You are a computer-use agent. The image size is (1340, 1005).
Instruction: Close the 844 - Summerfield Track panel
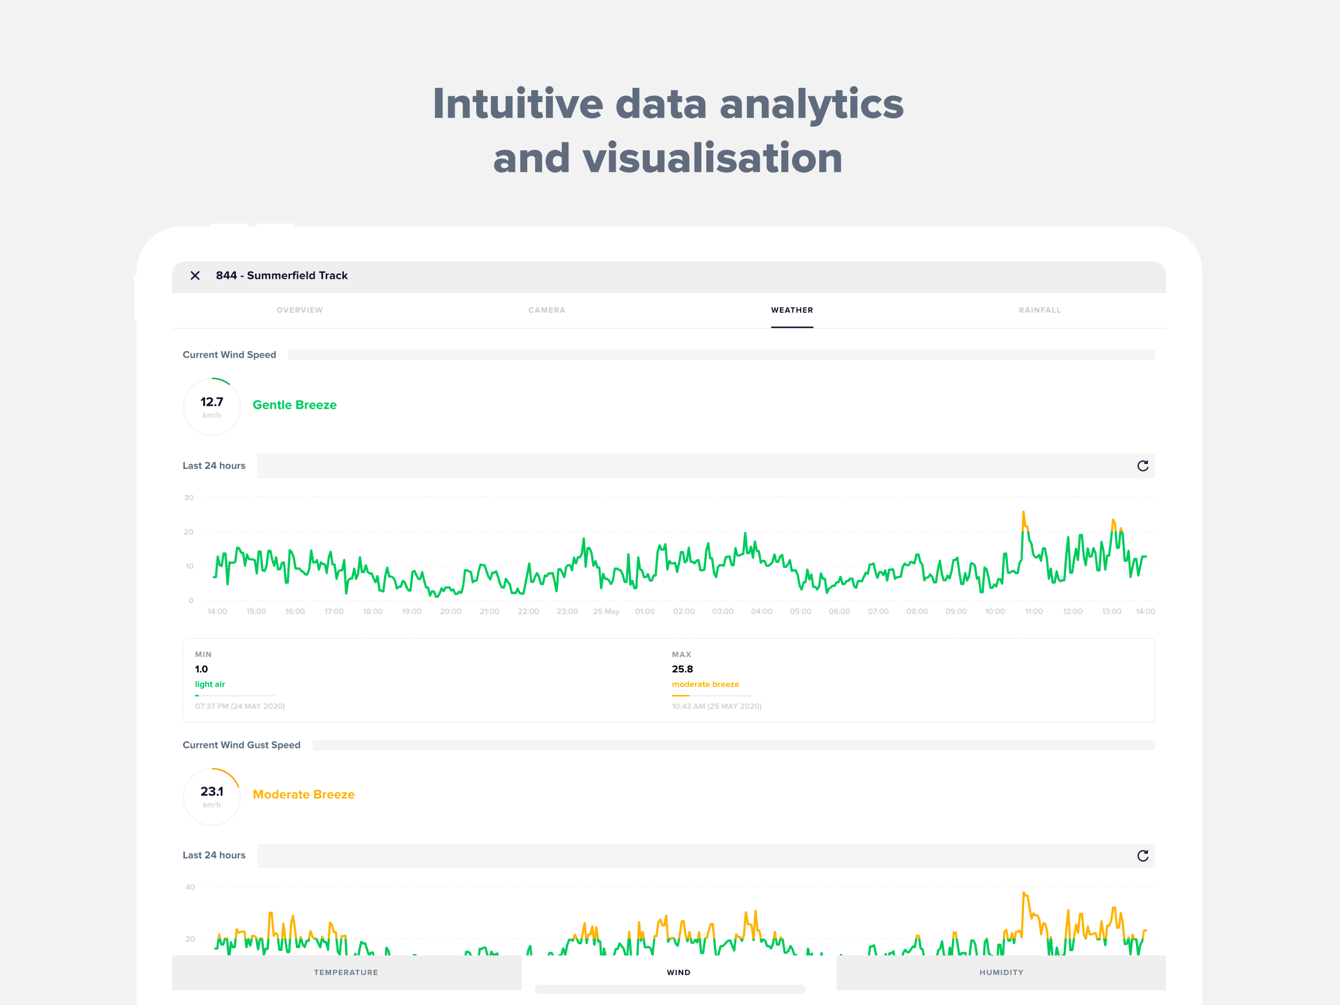pyautogui.click(x=195, y=275)
